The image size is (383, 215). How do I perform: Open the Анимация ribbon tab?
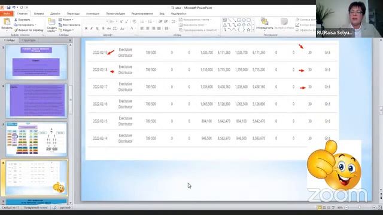(x=93, y=14)
